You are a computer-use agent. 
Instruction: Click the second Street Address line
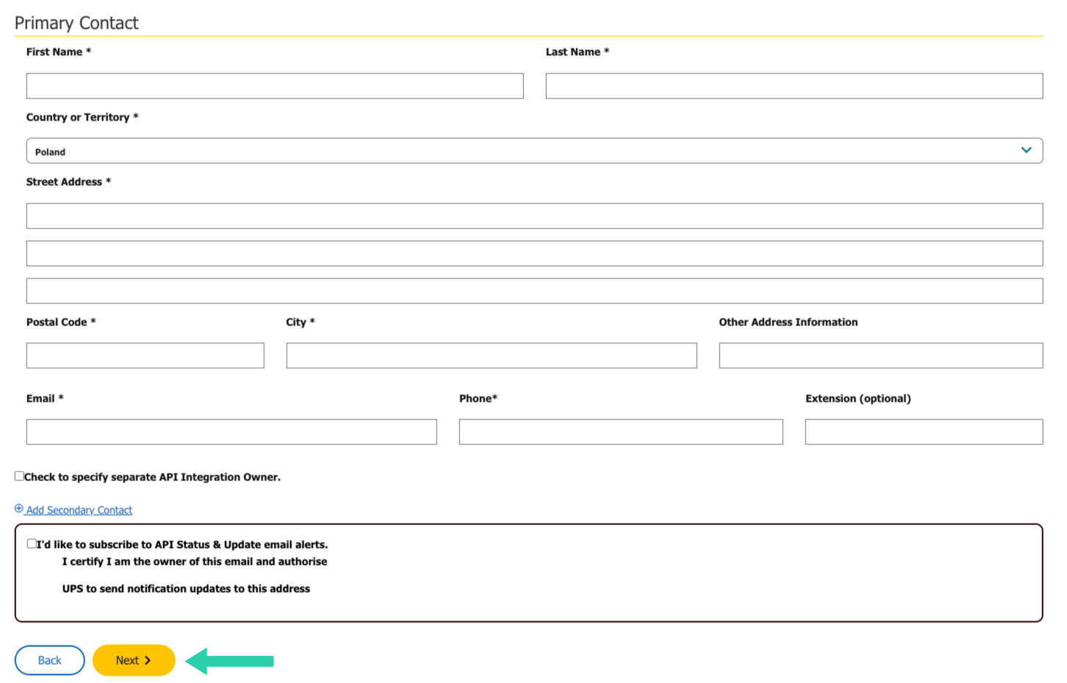pos(534,253)
